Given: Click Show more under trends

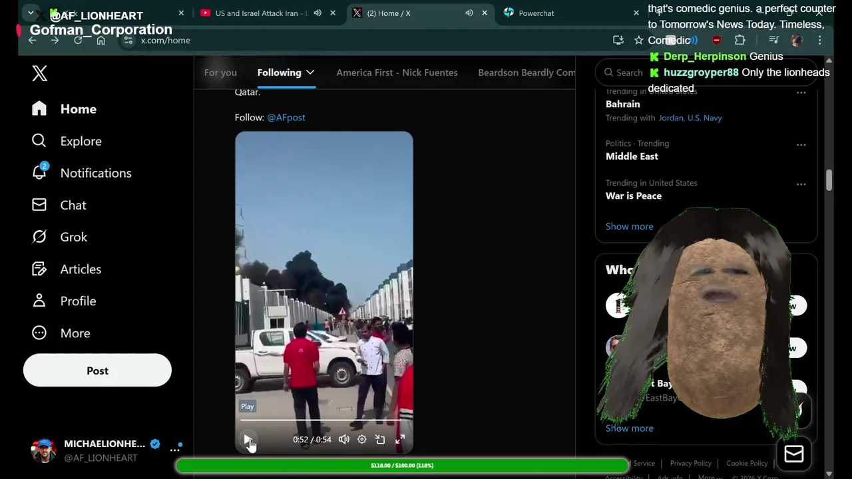Looking at the screenshot, I should 630,226.
